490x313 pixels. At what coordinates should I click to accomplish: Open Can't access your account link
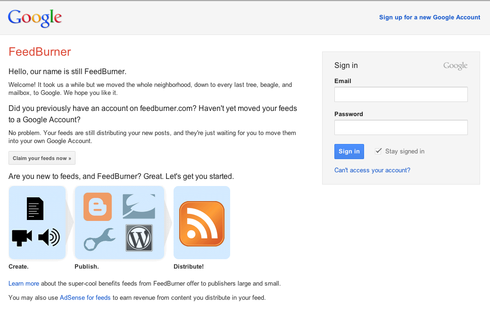coord(372,170)
